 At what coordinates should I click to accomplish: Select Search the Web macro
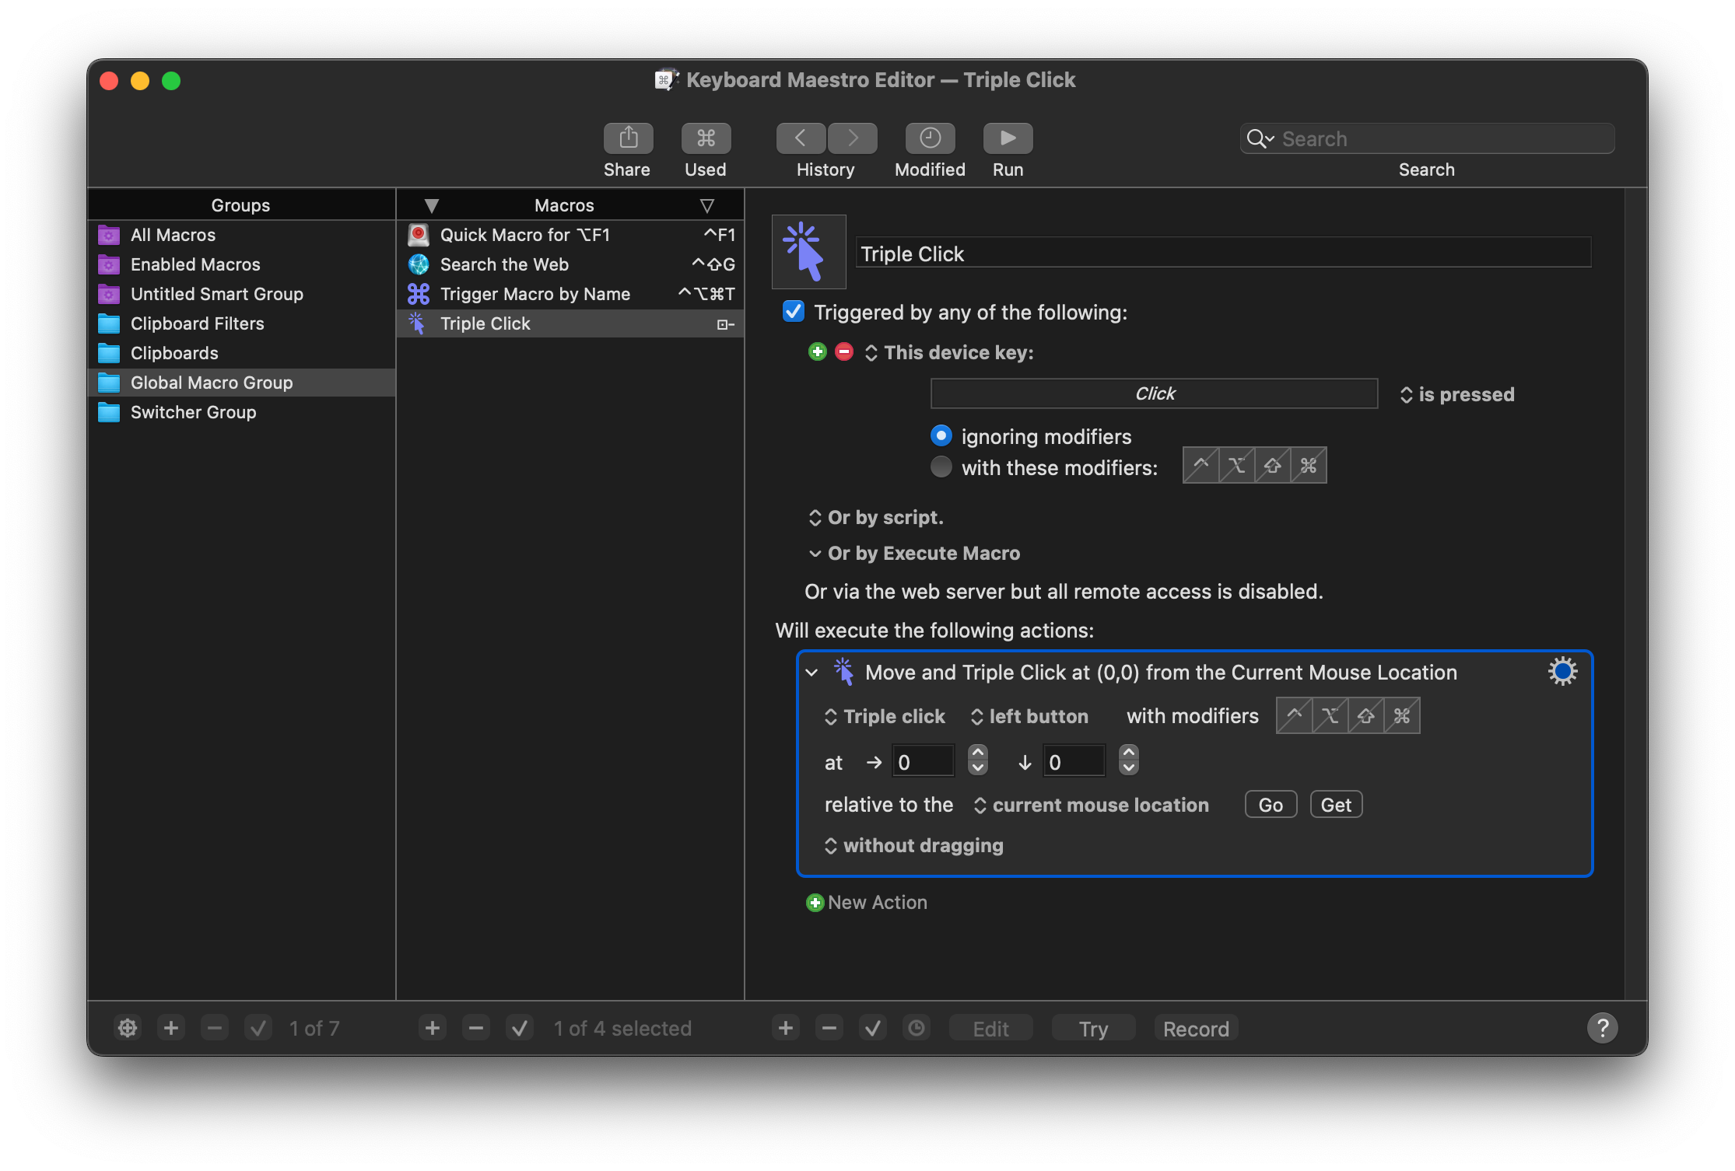(x=504, y=264)
